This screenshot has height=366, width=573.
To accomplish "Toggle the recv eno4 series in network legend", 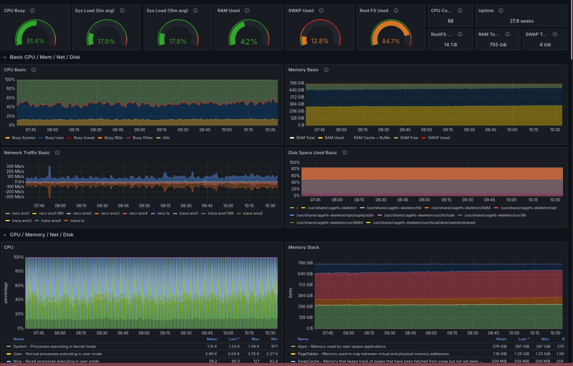I will [138, 213].
